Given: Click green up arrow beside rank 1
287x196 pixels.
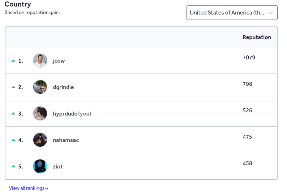Looking at the screenshot, I should 13,61.
